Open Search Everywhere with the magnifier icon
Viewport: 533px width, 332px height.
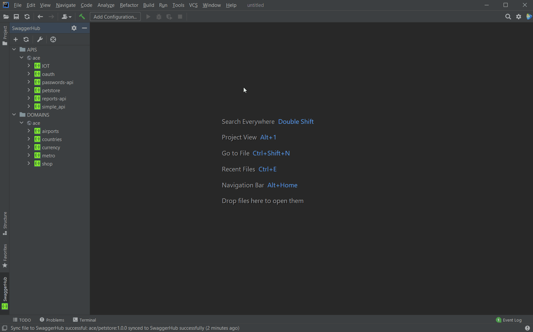point(508,17)
